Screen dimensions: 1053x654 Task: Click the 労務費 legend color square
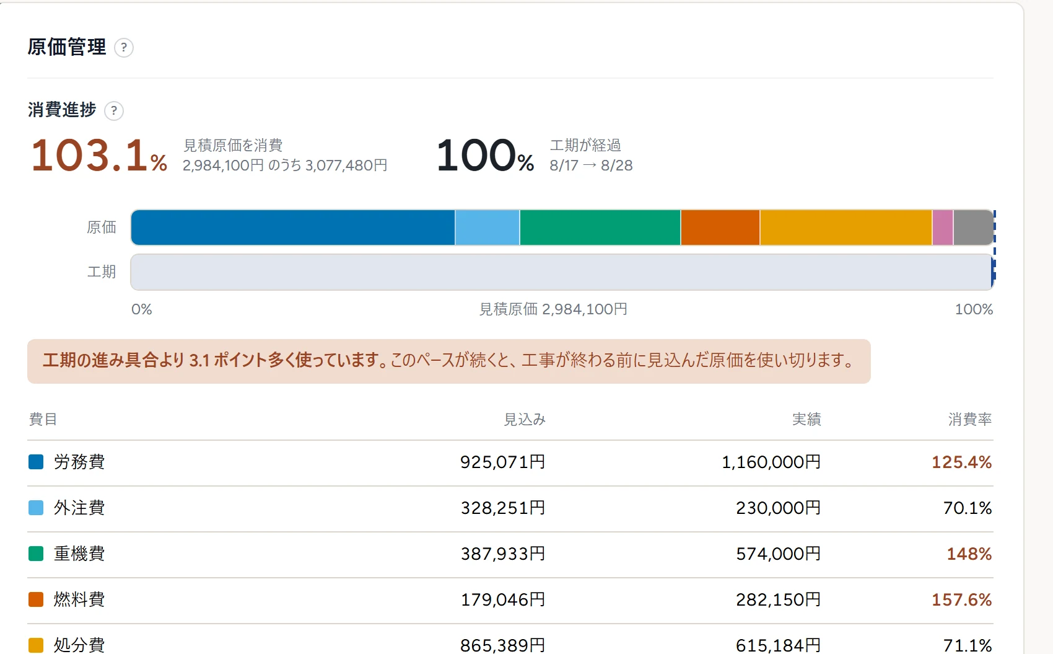36,462
